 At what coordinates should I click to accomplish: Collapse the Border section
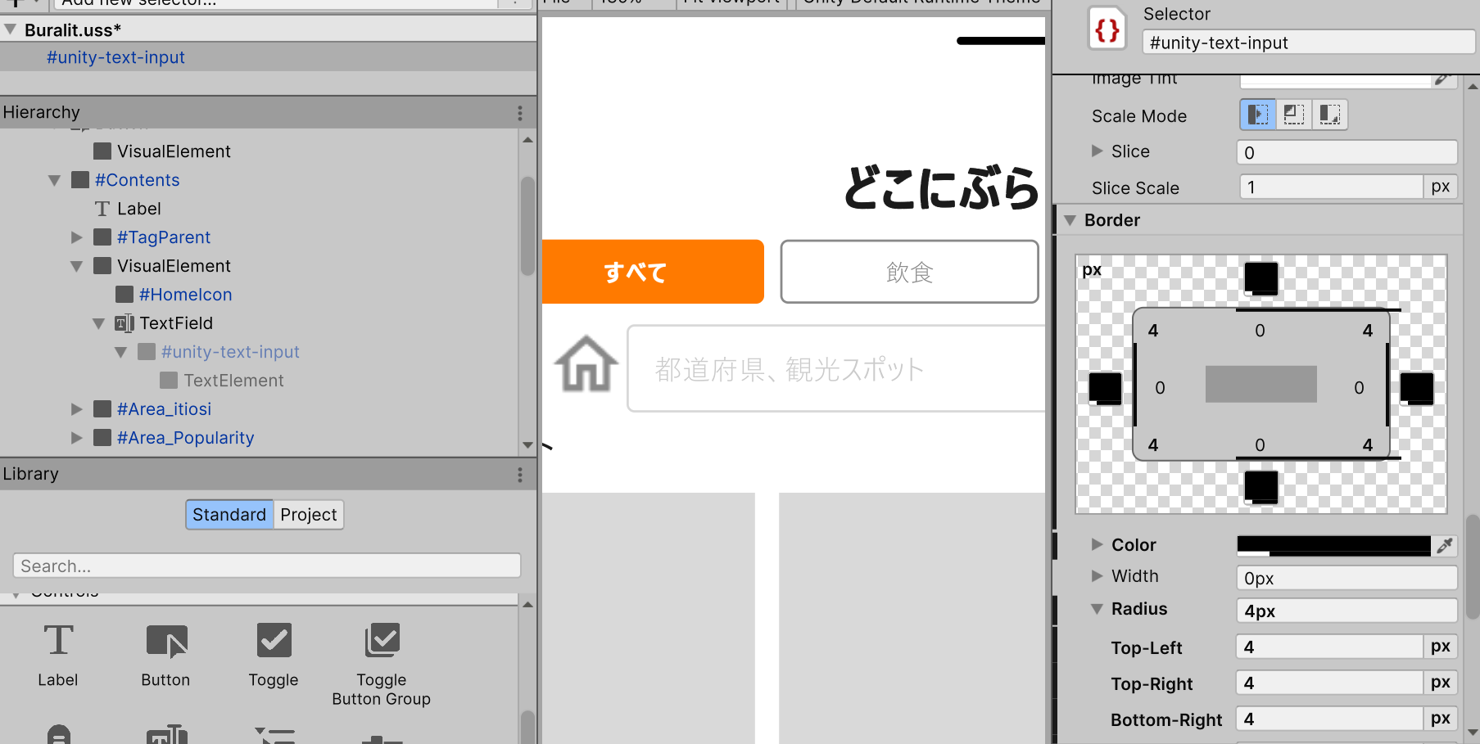[x=1070, y=220]
